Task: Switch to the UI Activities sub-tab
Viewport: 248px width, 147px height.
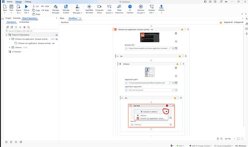Action: pyautogui.click(x=24, y=22)
